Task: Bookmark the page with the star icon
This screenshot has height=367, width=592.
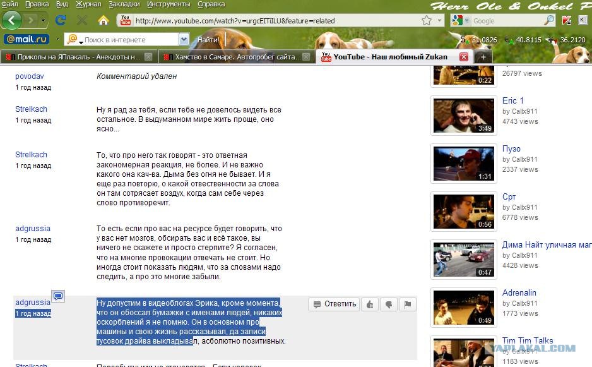Action: point(427,20)
